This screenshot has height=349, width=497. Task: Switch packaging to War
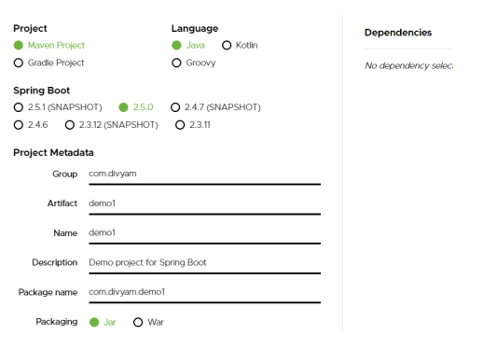[138, 322]
